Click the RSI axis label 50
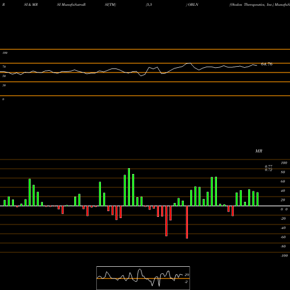 click(x=4, y=76)
